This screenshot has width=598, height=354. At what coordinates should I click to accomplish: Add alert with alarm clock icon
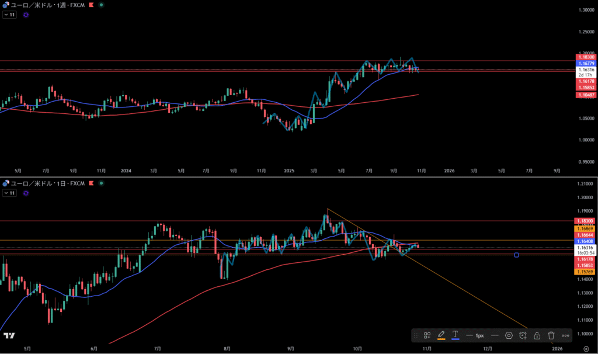pyautogui.click(x=523, y=335)
